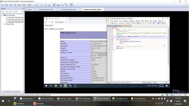Viewport: 189px width, 106px height.
Task: Click Notepad++ Cut icon
Action: click(x=125, y=23)
